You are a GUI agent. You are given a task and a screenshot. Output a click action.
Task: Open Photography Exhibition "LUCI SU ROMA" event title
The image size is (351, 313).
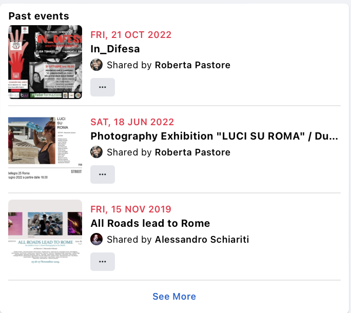[x=214, y=136]
